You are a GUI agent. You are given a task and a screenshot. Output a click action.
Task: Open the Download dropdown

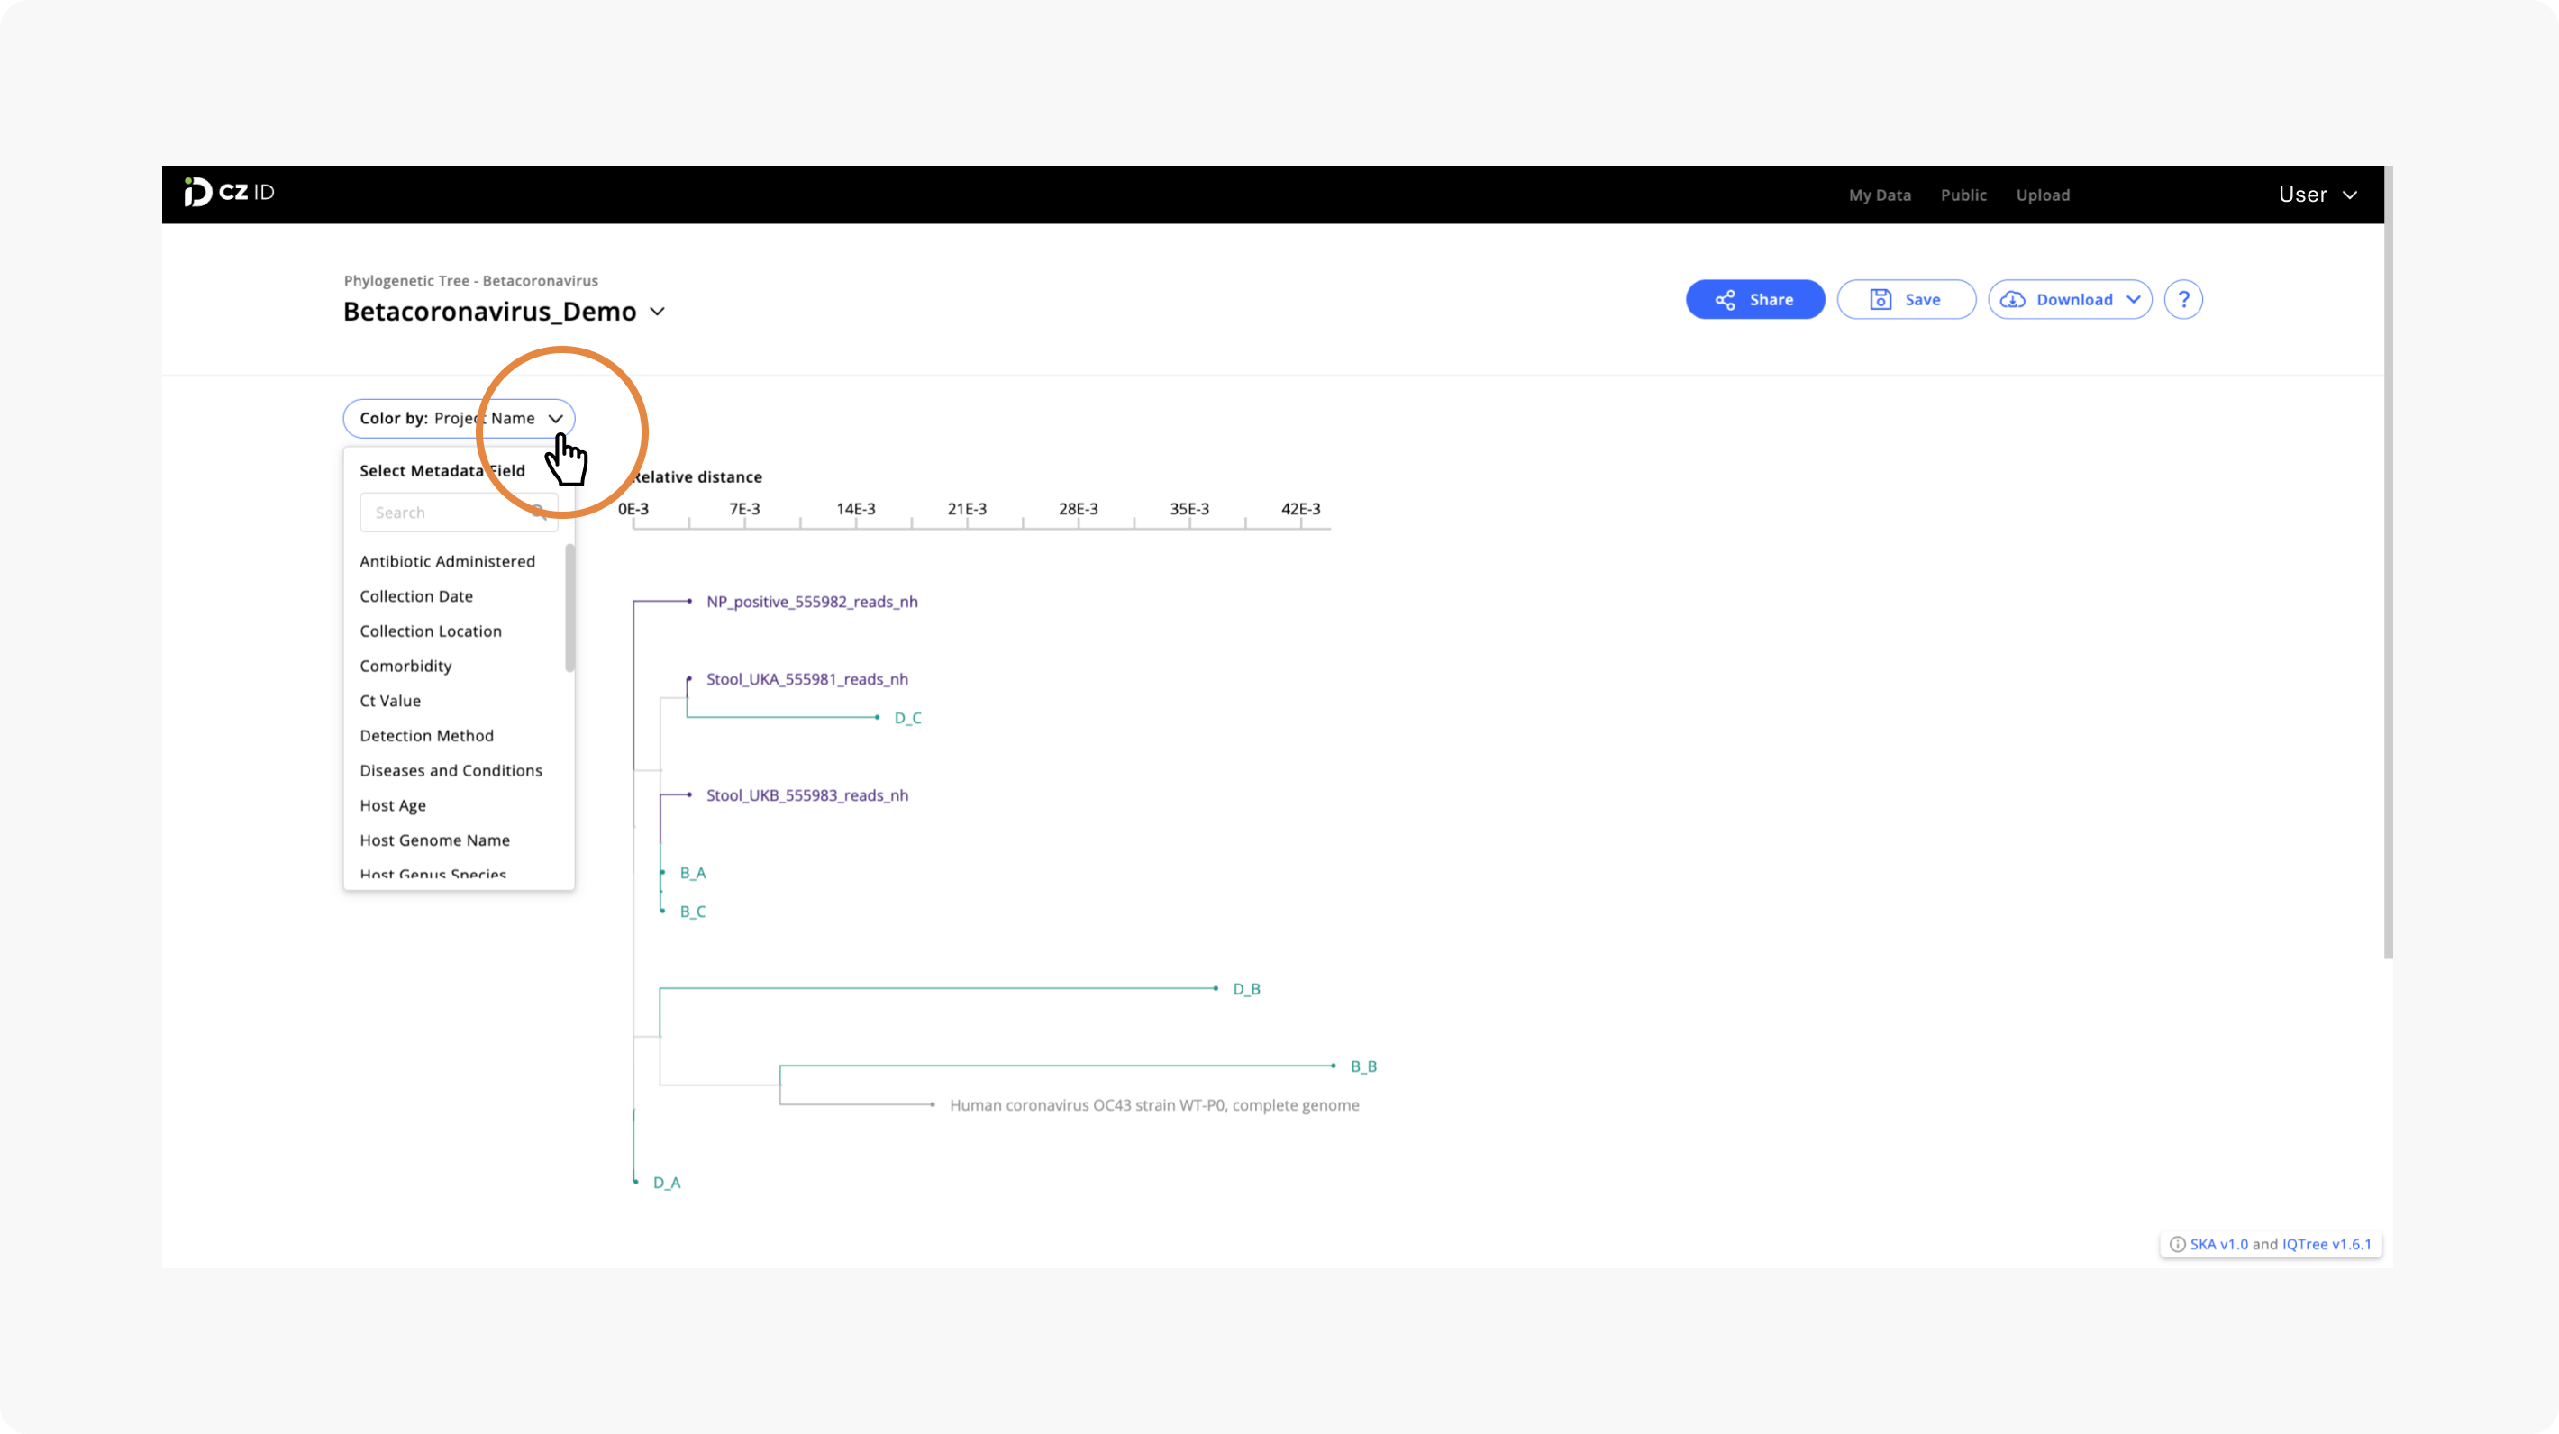click(x=2069, y=299)
